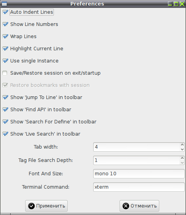Maximize the Preferences window
This screenshot has height=215, width=186.
pos(176,4)
